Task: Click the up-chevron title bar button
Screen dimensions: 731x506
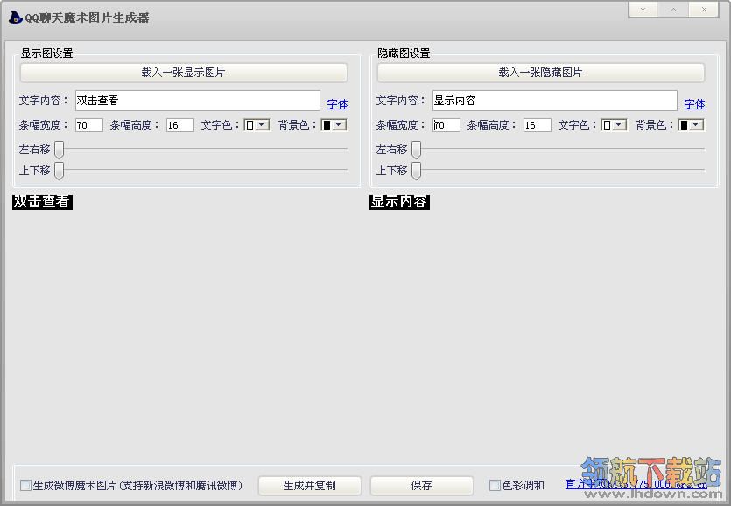Action: [673, 10]
